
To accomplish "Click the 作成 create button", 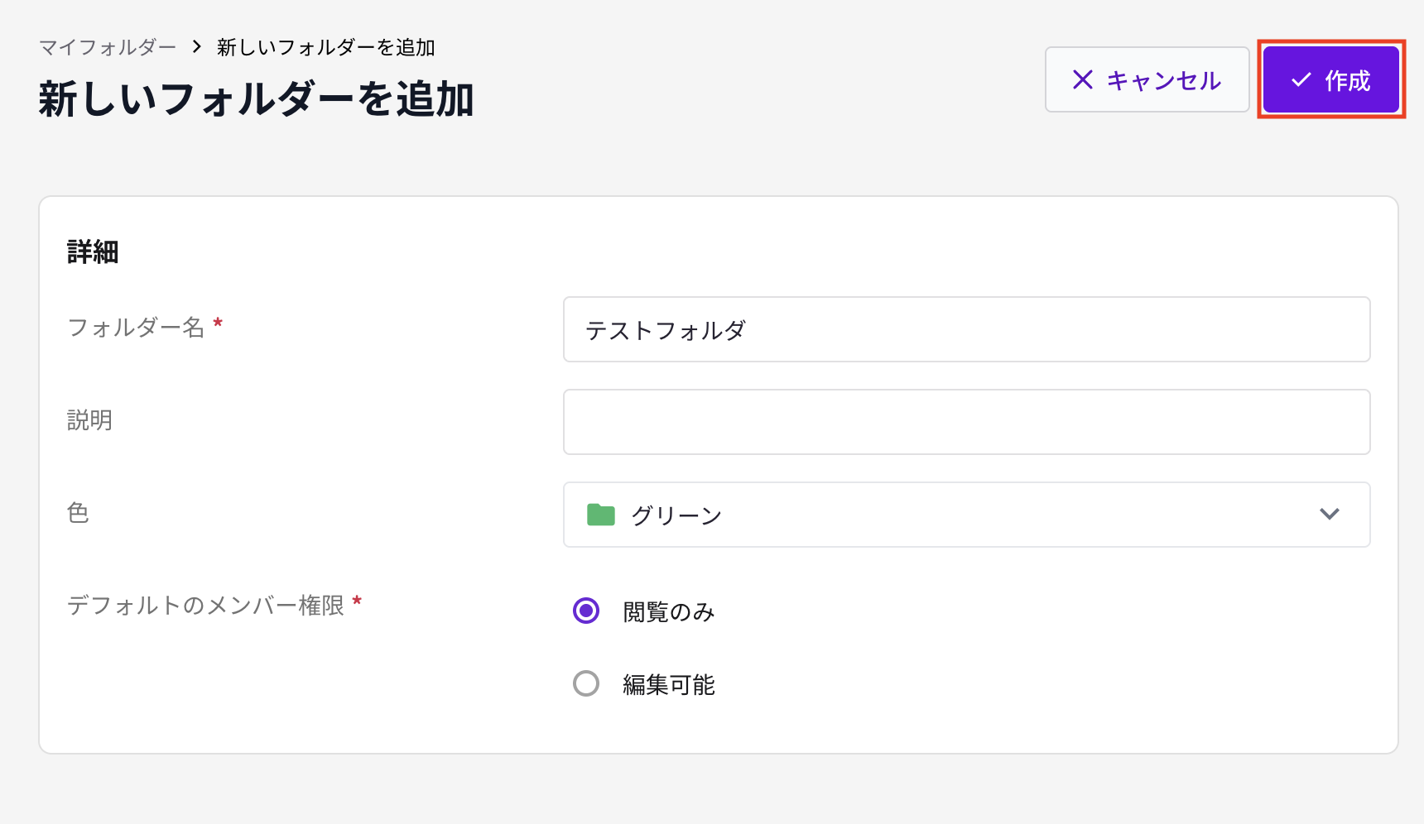I will pyautogui.click(x=1330, y=79).
